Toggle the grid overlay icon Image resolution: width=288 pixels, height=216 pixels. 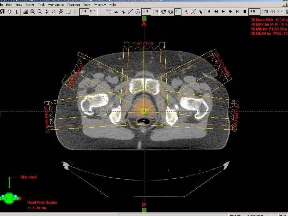[x=76, y=12]
